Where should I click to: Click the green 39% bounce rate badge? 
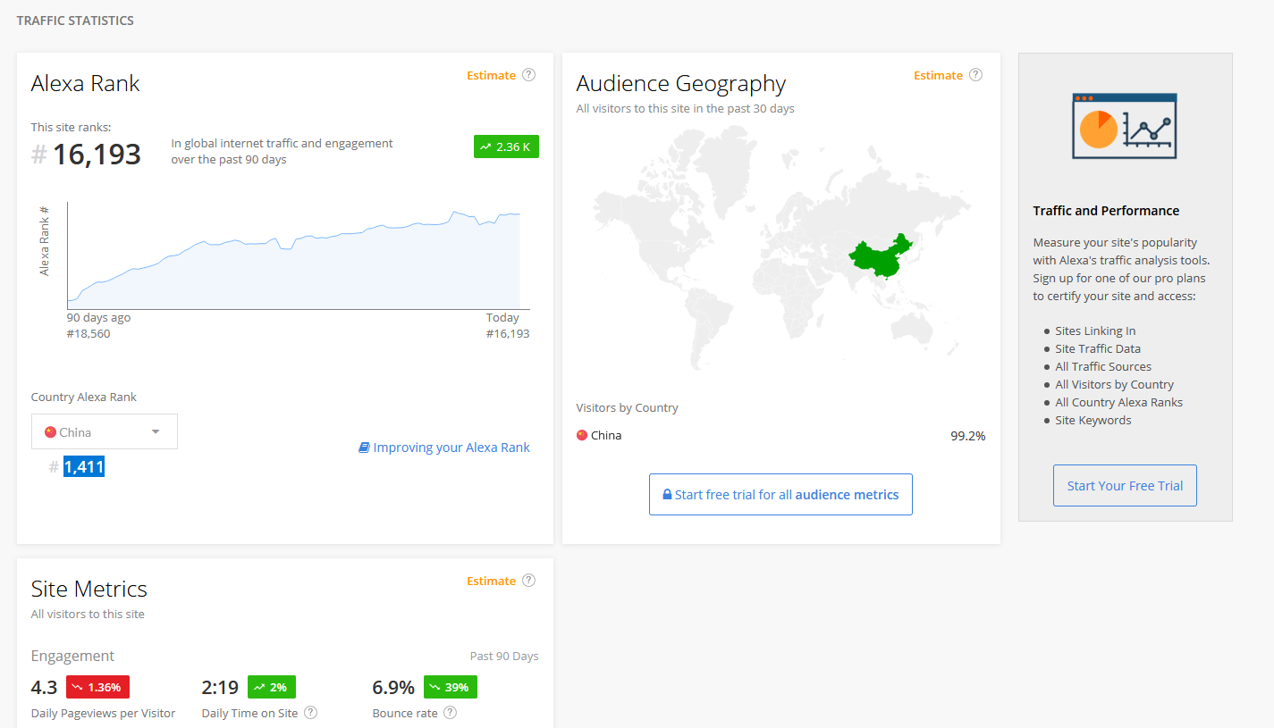tap(451, 687)
